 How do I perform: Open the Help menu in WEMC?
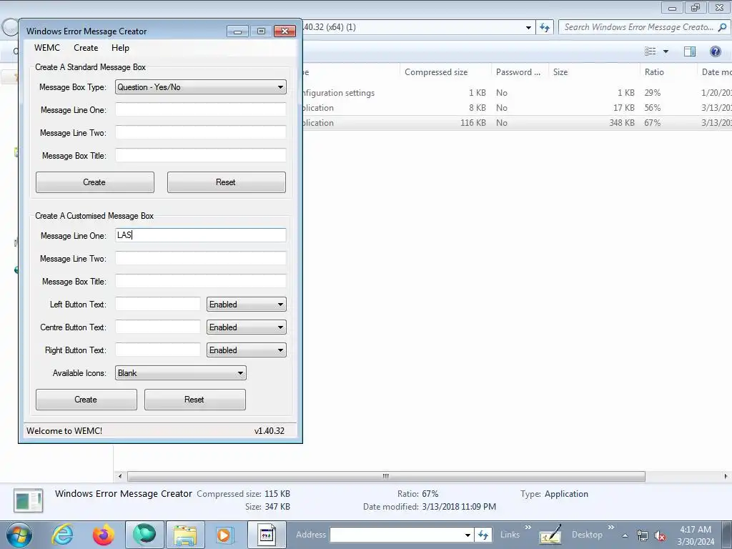[120, 48]
